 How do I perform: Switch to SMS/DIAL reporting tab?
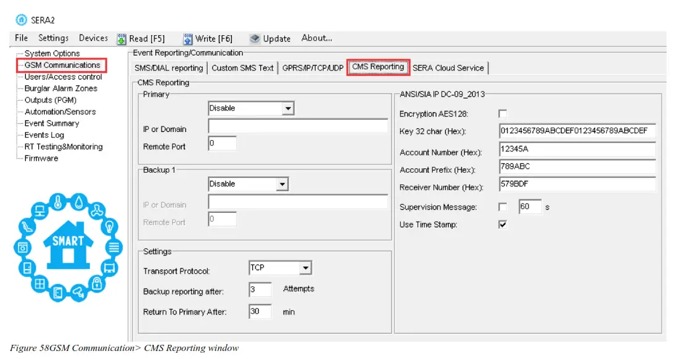pyautogui.click(x=169, y=68)
